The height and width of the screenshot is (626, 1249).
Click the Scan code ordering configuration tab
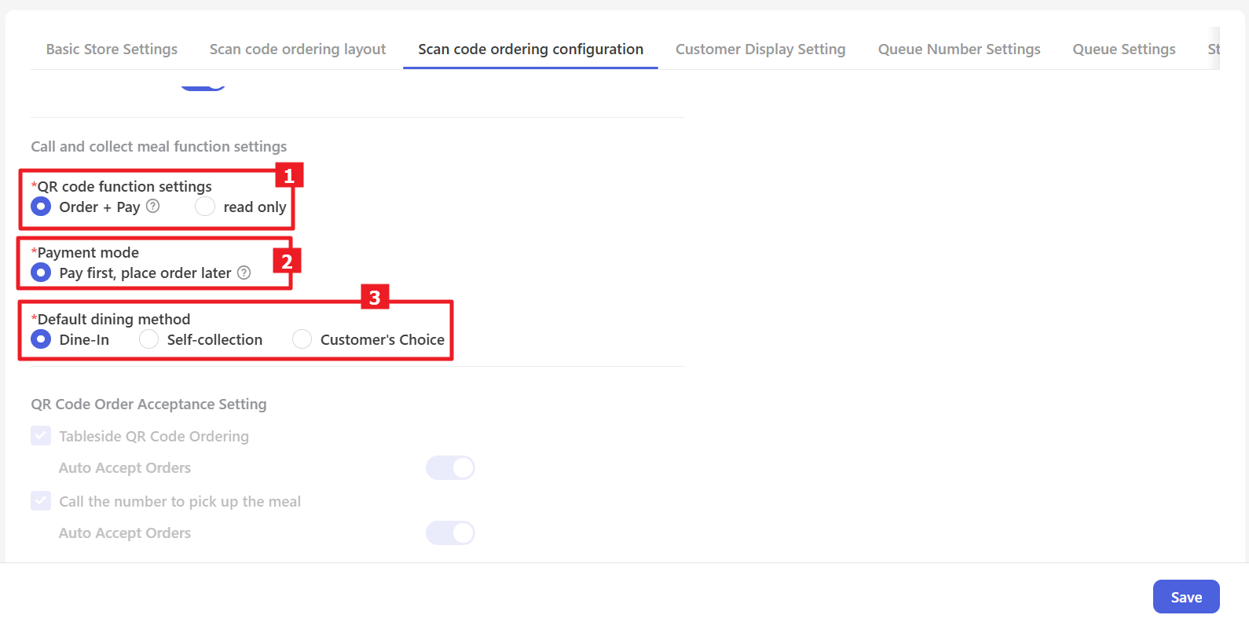(530, 49)
